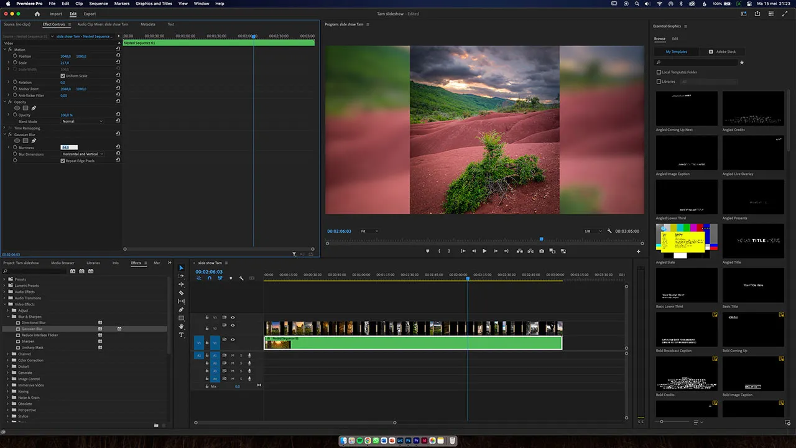This screenshot has height=448, width=796.
Task: Click Export Frame camera icon
Action: [541, 251]
